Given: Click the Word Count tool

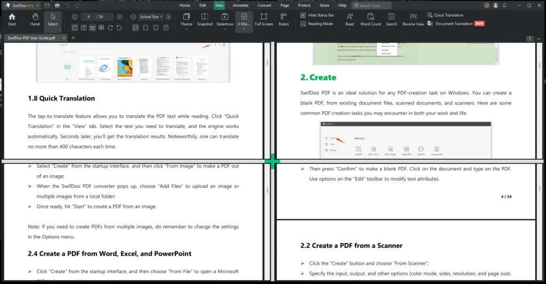Looking at the screenshot, I should 371,20.
